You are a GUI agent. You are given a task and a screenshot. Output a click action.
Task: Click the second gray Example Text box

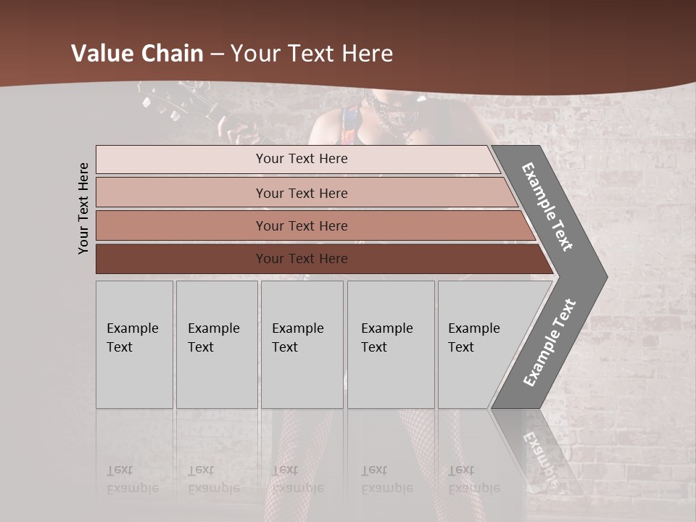pyautogui.click(x=216, y=344)
